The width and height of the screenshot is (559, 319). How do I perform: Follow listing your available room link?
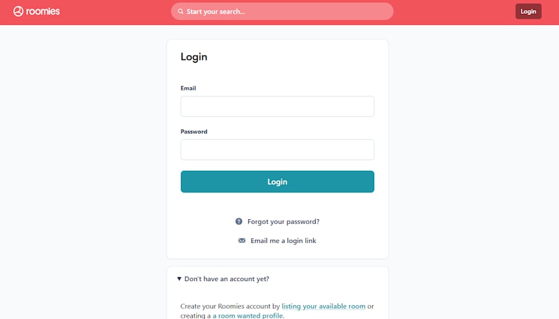pyautogui.click(x=323, y=306)
